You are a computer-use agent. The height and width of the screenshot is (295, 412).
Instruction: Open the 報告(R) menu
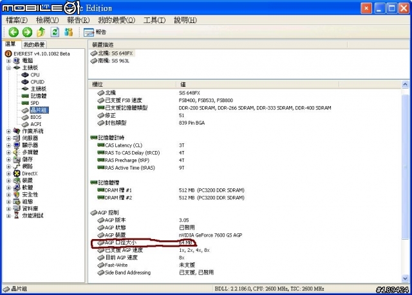point(79,20)
